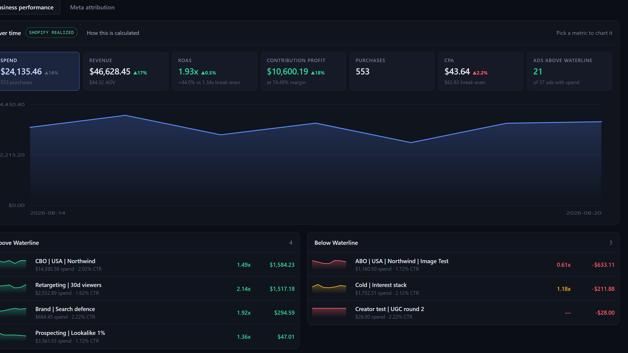Click the Cold Interest stack yellow sparkline
Image resolution: width=628 pixels, height=353 pixels.
point(329,289)
